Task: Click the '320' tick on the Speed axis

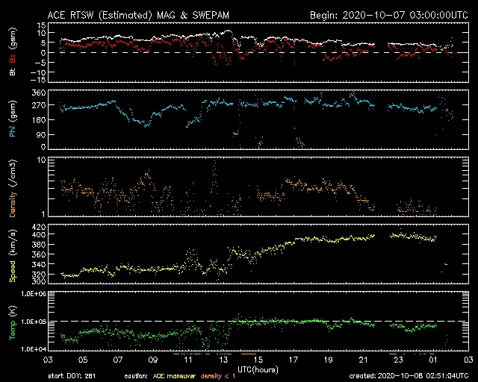Action: (x=39, y=274)
